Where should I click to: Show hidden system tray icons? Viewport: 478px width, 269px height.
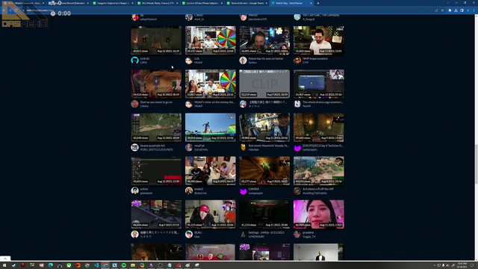pos(435,265)
